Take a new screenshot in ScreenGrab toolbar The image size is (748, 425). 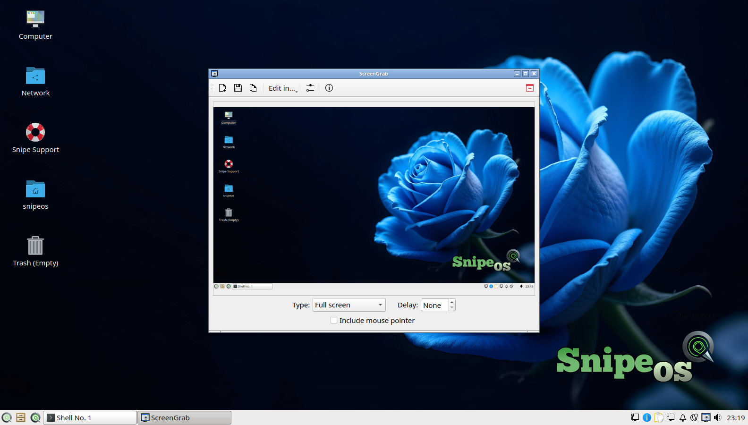222,88
